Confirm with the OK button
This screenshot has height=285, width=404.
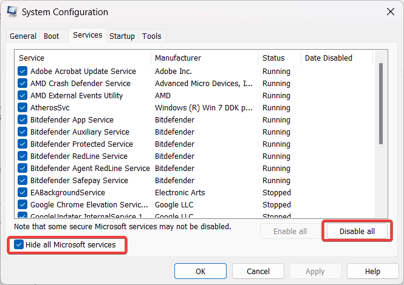[x=200, y=271]
